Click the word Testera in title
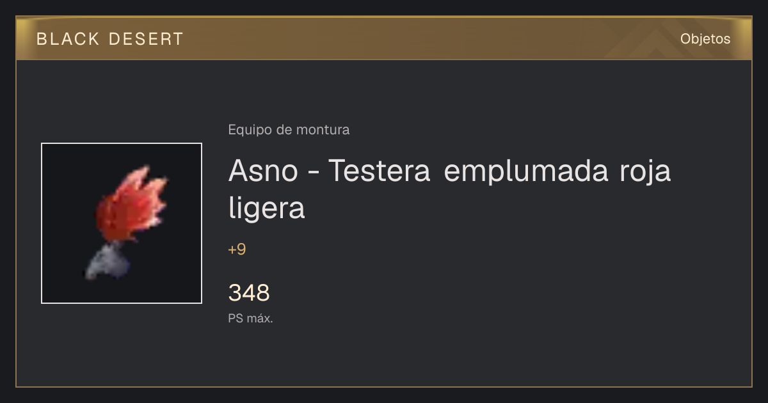Screen dimensions: 768x403 380,172
